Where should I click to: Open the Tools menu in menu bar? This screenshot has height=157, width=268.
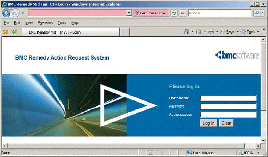(x=62, y=23)
